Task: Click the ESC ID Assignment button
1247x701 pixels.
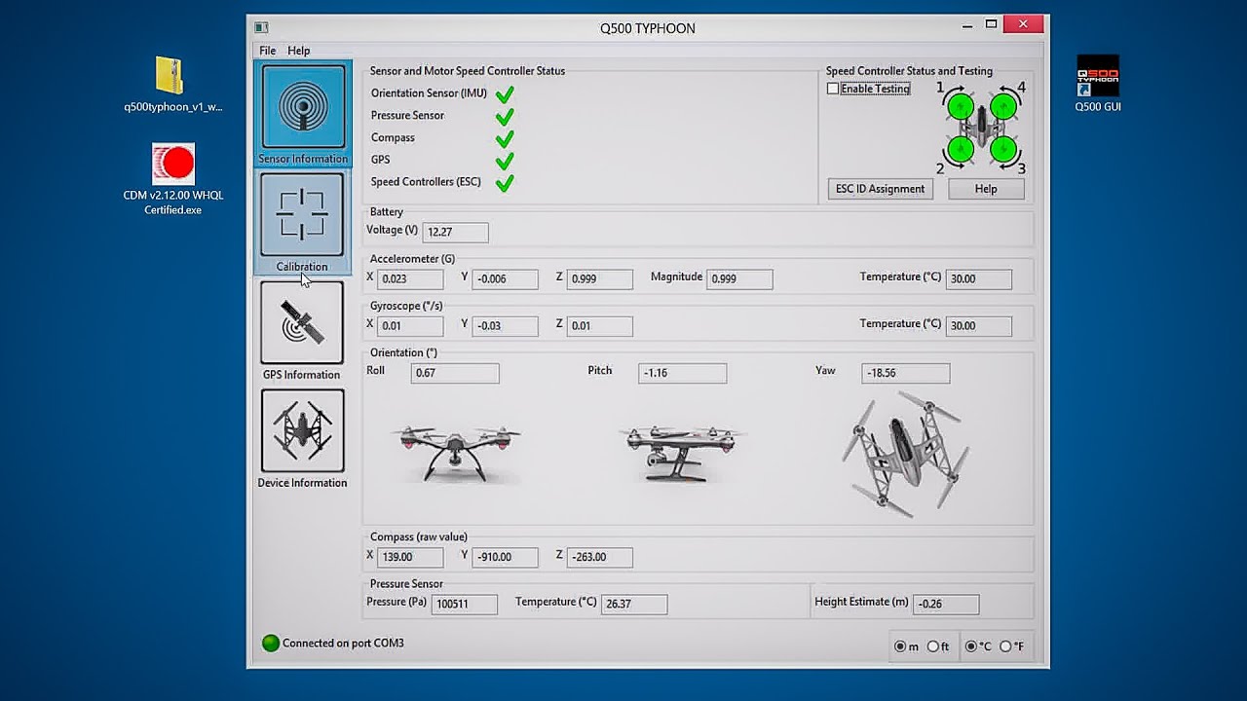Action: pyautogui.click(x=881, y=189)
